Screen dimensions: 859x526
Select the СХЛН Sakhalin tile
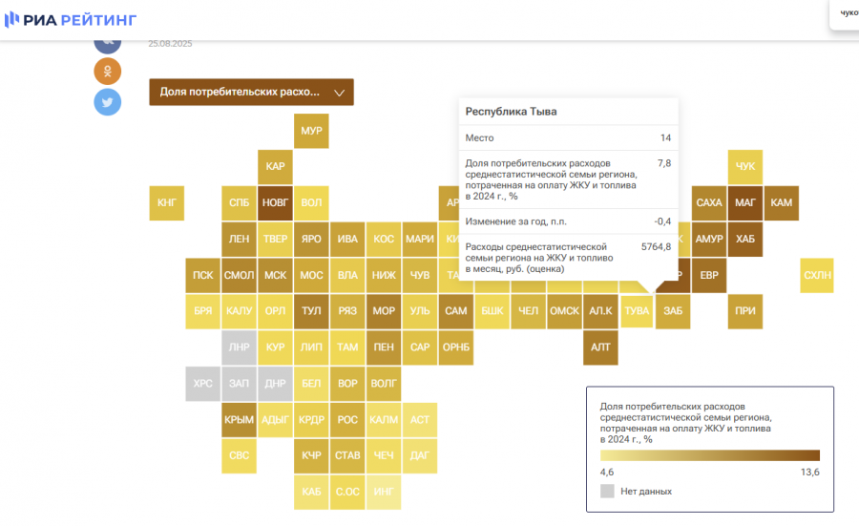[817, 276]
